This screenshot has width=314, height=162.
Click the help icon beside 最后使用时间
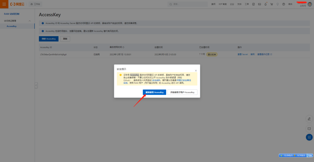click(123, 47)
